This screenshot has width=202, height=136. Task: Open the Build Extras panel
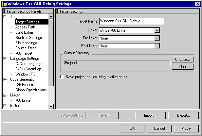click(25, 32)
